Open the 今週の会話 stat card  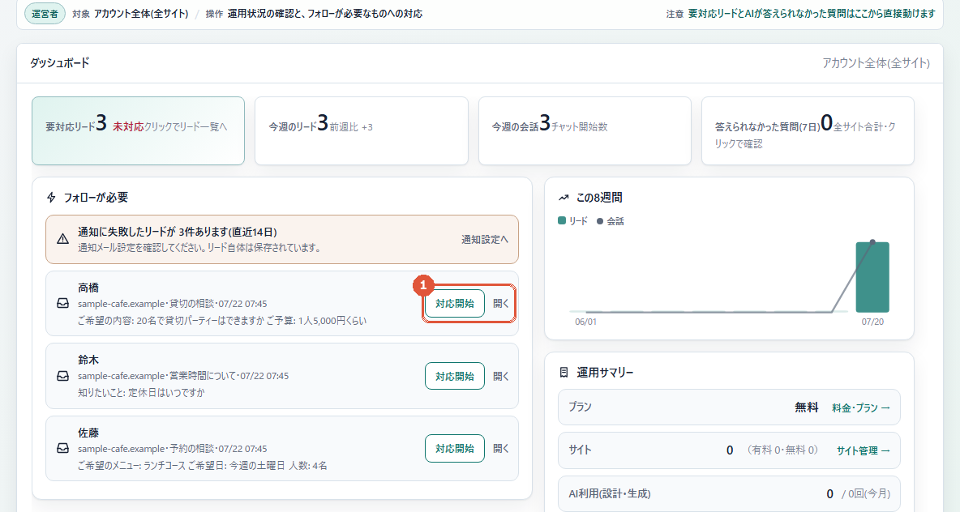tap(585, 131)
